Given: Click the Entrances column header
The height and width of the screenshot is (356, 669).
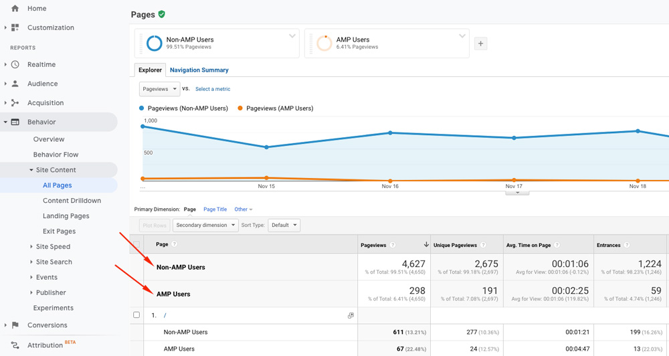Looking at the screenshot, I should pos(608,245).
